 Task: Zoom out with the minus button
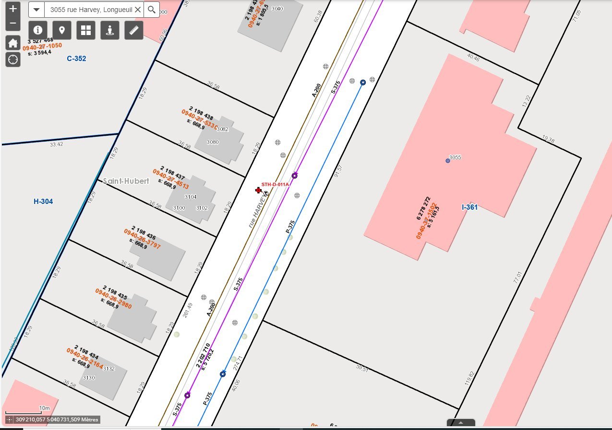pyautogui.click(x=13, y=23)
